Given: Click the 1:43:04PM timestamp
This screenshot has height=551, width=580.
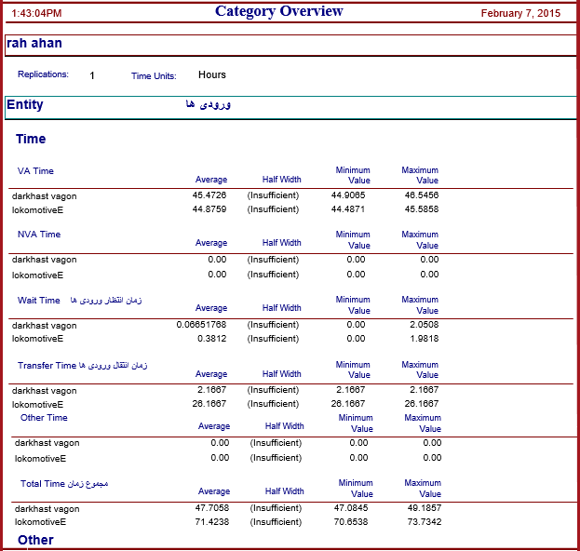Looking at the screenshot, I should (36, 13).
